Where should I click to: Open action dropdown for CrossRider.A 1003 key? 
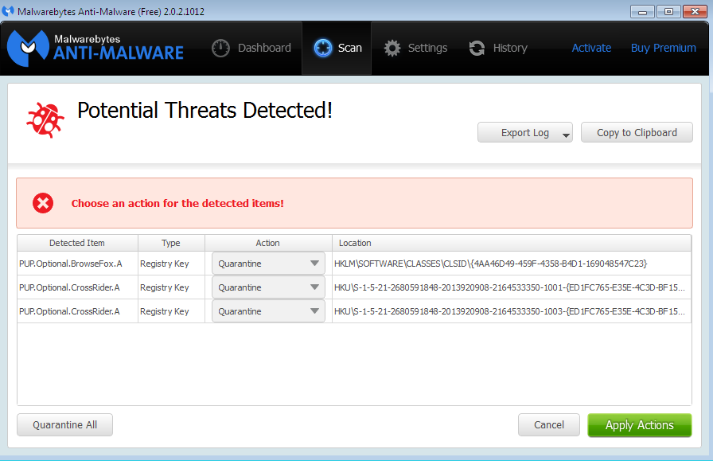click(268, 311)
